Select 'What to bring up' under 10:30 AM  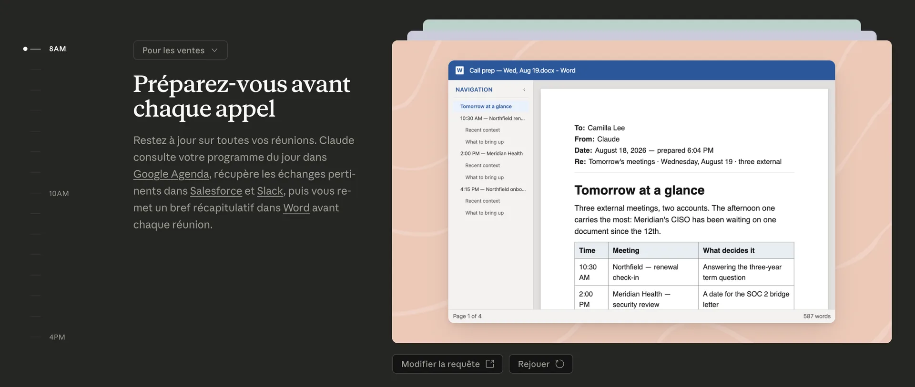coord(484,142)
